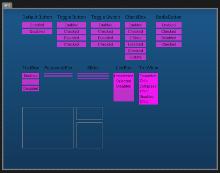Viewport: 220px width, 173px height.
Task: Select the Enabled RadioButton
Action: click(169, 25)
